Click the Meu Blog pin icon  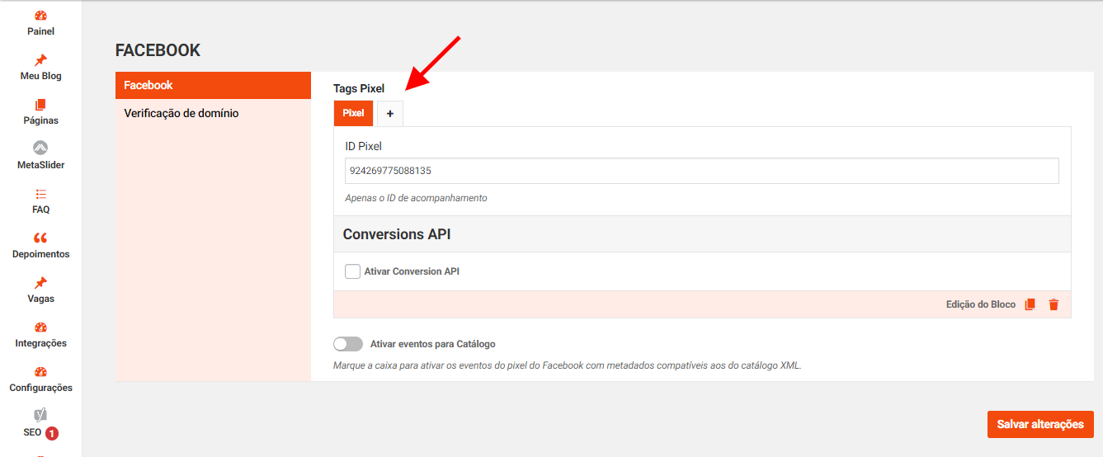coord(40,60)
